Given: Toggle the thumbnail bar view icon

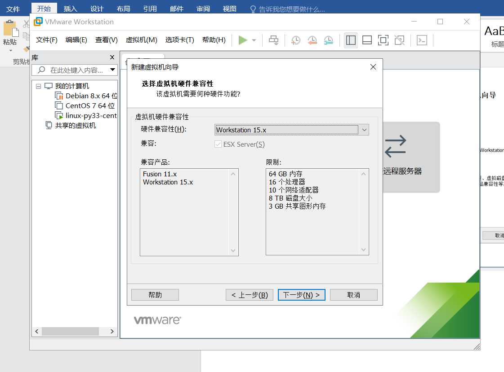Looking at the screenshot, I should coord(367,40).
